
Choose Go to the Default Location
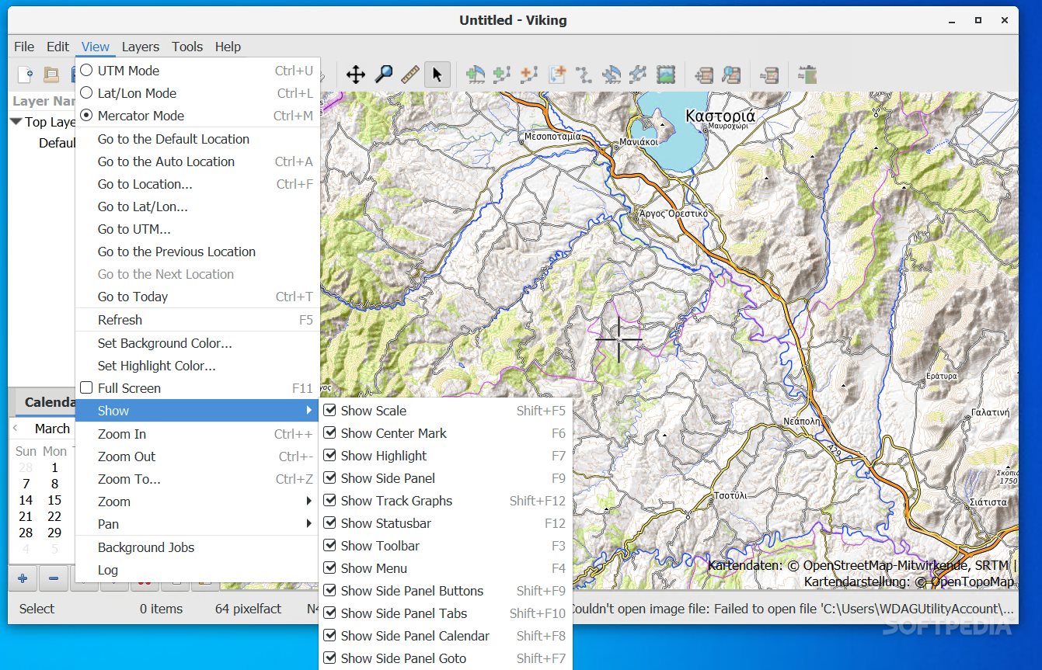(x=197, y=139)
